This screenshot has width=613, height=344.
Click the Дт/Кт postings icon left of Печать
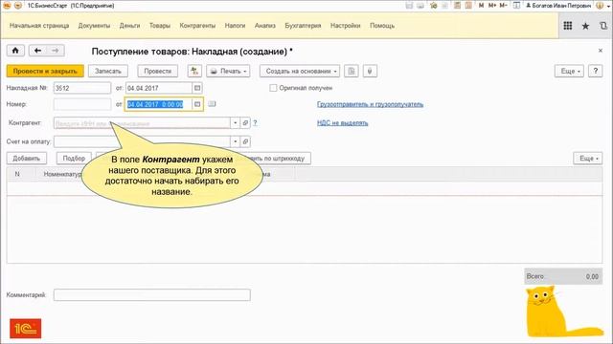tap(194, 71)
